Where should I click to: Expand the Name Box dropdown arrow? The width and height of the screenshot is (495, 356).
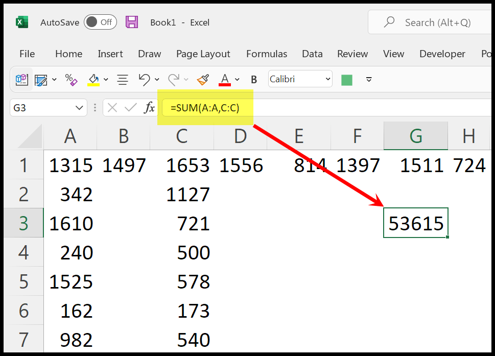click(x=79, y=108)
